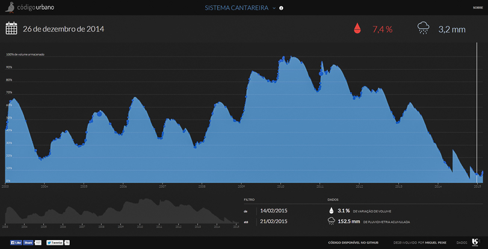Open the Sistema Cantareira system selector
The image size is (488, 249).
tap(235, 8)
